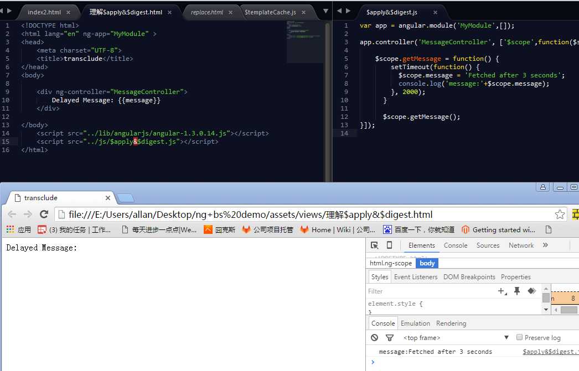Open the Properties sidebar tab
Screen dimensions: 579x371
pos(515,276)
